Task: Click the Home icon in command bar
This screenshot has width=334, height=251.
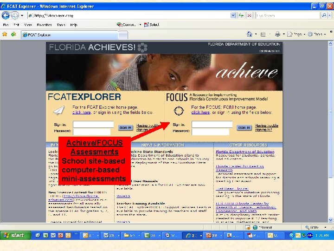Action: (250, 34)
